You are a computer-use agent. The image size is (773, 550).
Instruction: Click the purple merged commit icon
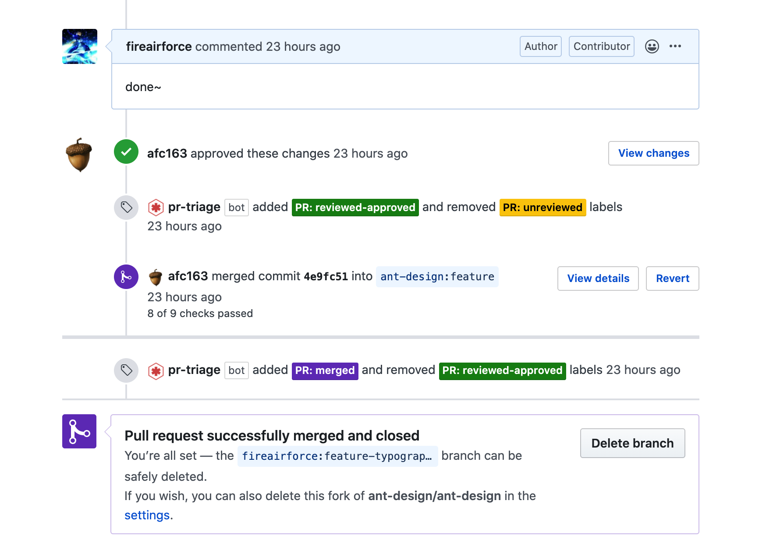coord(126,277)
